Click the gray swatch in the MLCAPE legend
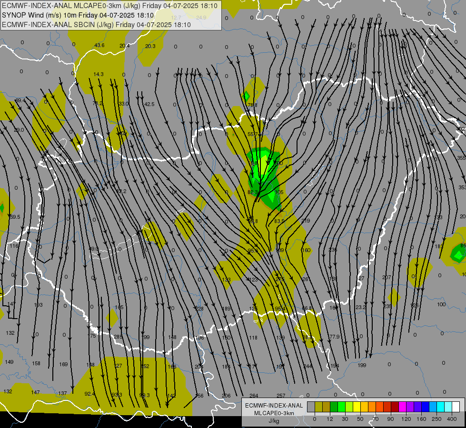This screenshot has height=428, width=466. pos(311,407)
